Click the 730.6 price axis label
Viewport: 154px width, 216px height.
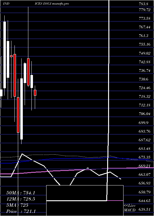[x=143, y=79]
